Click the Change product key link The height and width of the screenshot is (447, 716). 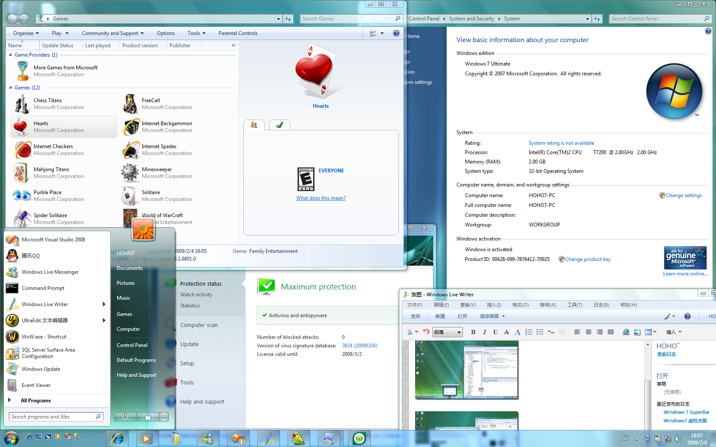(x=588, y=259)
